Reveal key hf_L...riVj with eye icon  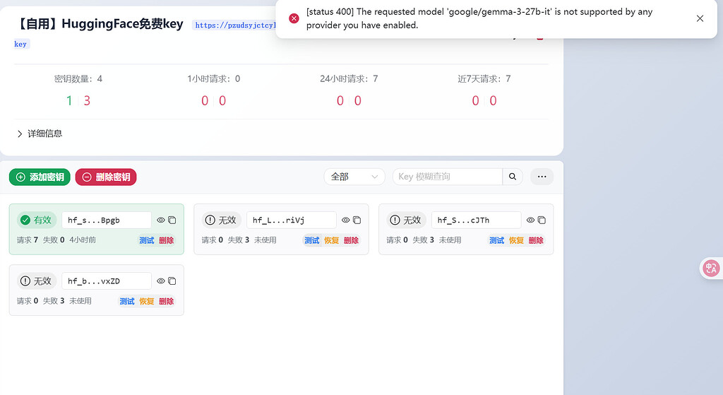pyautogui.click(x=346, y=220)
